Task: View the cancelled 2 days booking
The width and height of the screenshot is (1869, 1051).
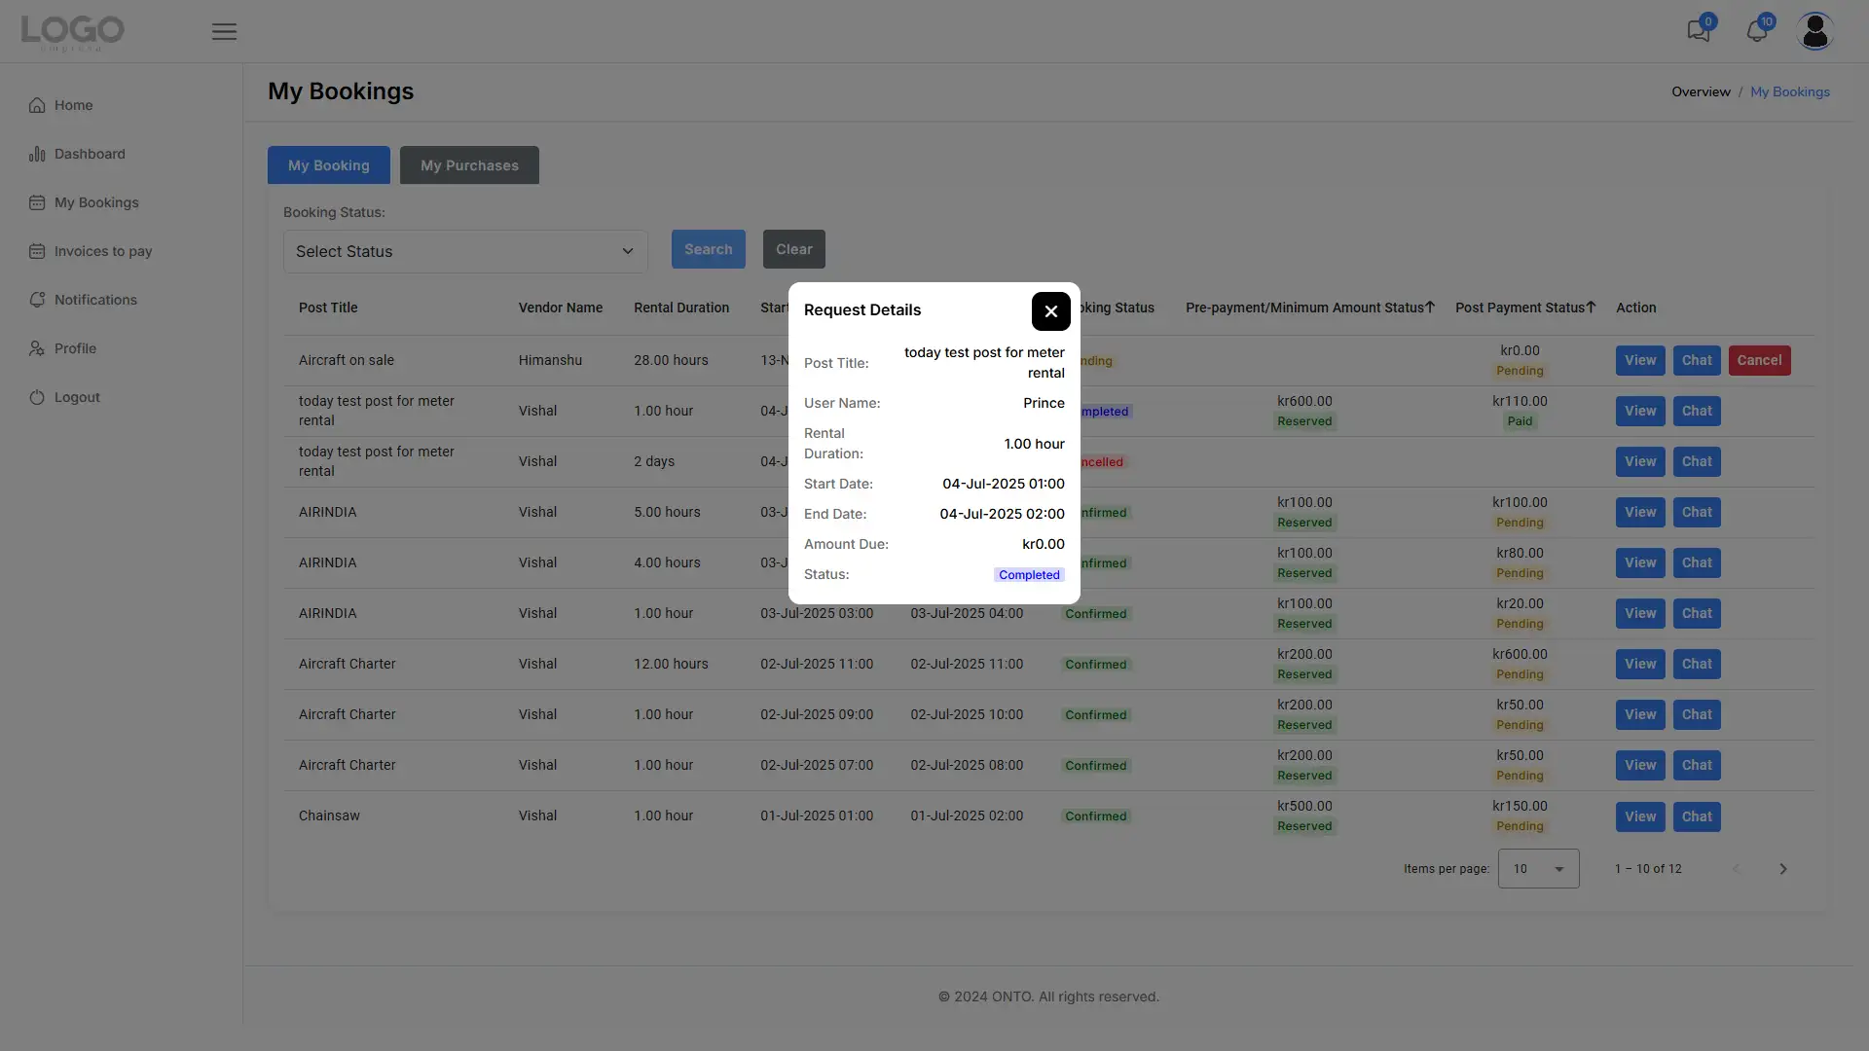Action: (1640, 461)
